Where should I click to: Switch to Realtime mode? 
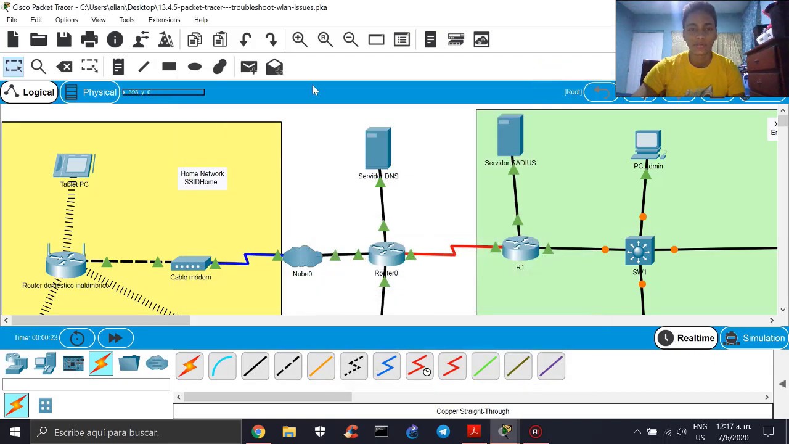pos(686,338)
